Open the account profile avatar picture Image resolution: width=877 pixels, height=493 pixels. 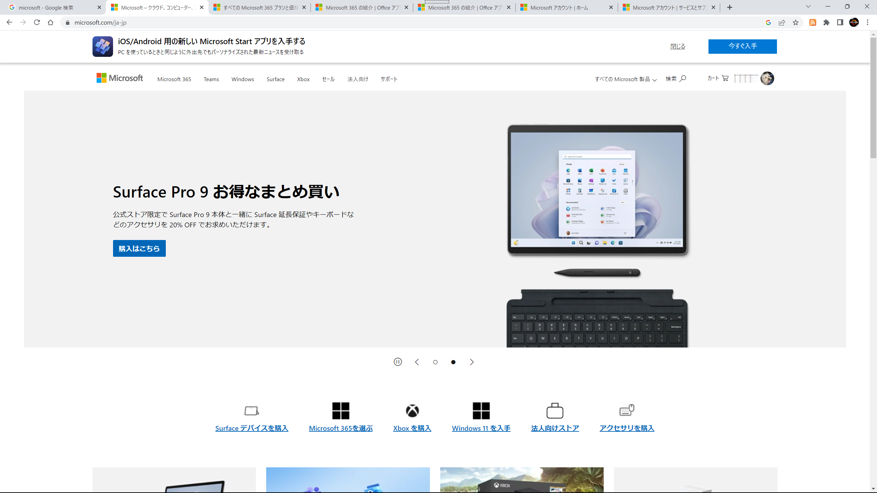pos(767,78)
